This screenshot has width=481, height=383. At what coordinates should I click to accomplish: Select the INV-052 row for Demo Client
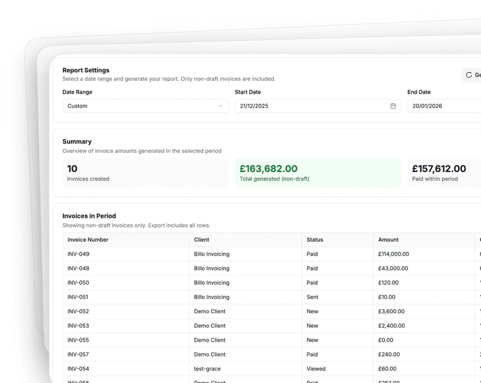(x=174, y=312)
